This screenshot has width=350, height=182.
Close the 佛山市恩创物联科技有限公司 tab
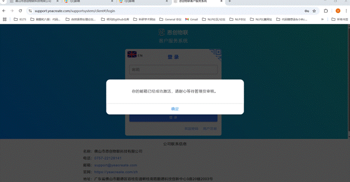point(57,2)
